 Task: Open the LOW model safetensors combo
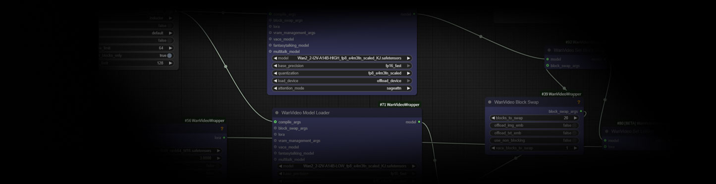tap(346, 166)
